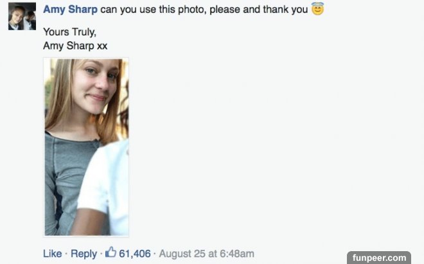Open the August 25 at 6:48am timestamp
The width and height of the screenshot is (424, 264).
pyautogui.click(x=206, y=254)
